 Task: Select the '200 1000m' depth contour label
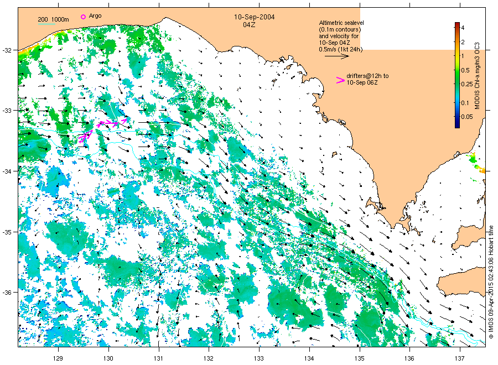[x=53, y=19]
